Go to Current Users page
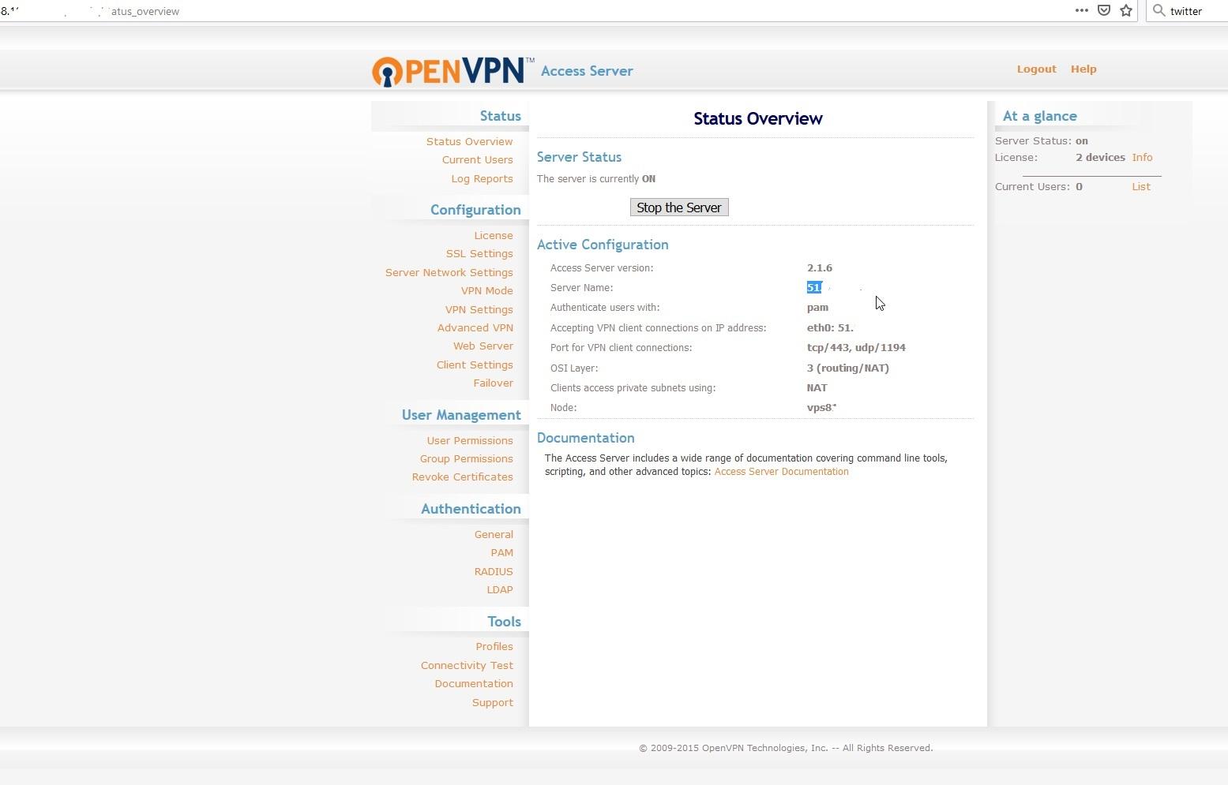 click(477, 159)
